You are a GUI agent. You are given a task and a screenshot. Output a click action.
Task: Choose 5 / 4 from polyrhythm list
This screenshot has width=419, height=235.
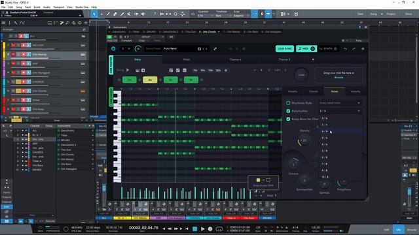[x=325, y=138]
